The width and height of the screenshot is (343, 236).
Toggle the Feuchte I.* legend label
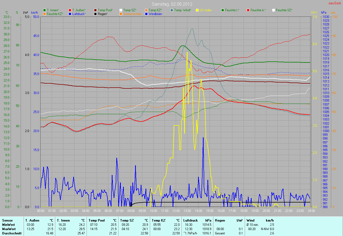pos(232,10)
